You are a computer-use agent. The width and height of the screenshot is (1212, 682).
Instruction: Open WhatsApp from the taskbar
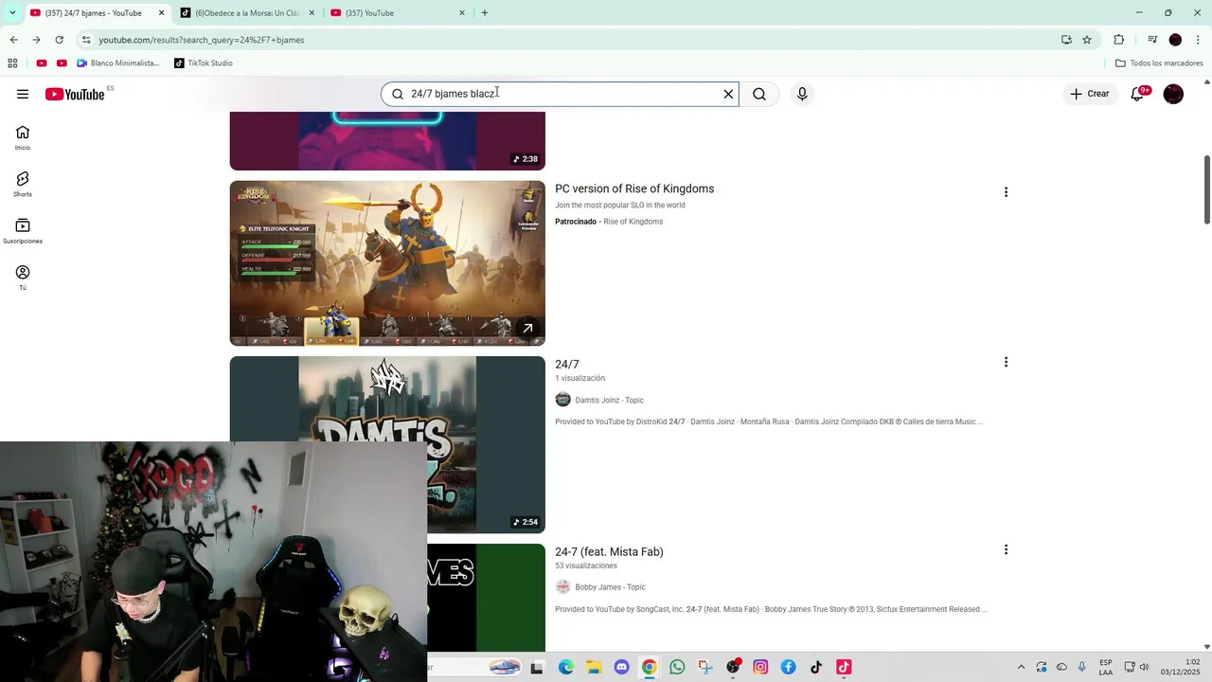click(677, 667)
